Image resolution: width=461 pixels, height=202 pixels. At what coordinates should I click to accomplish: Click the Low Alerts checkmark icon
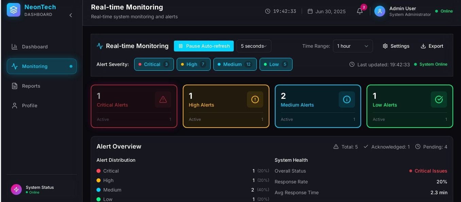pos(439,99)
